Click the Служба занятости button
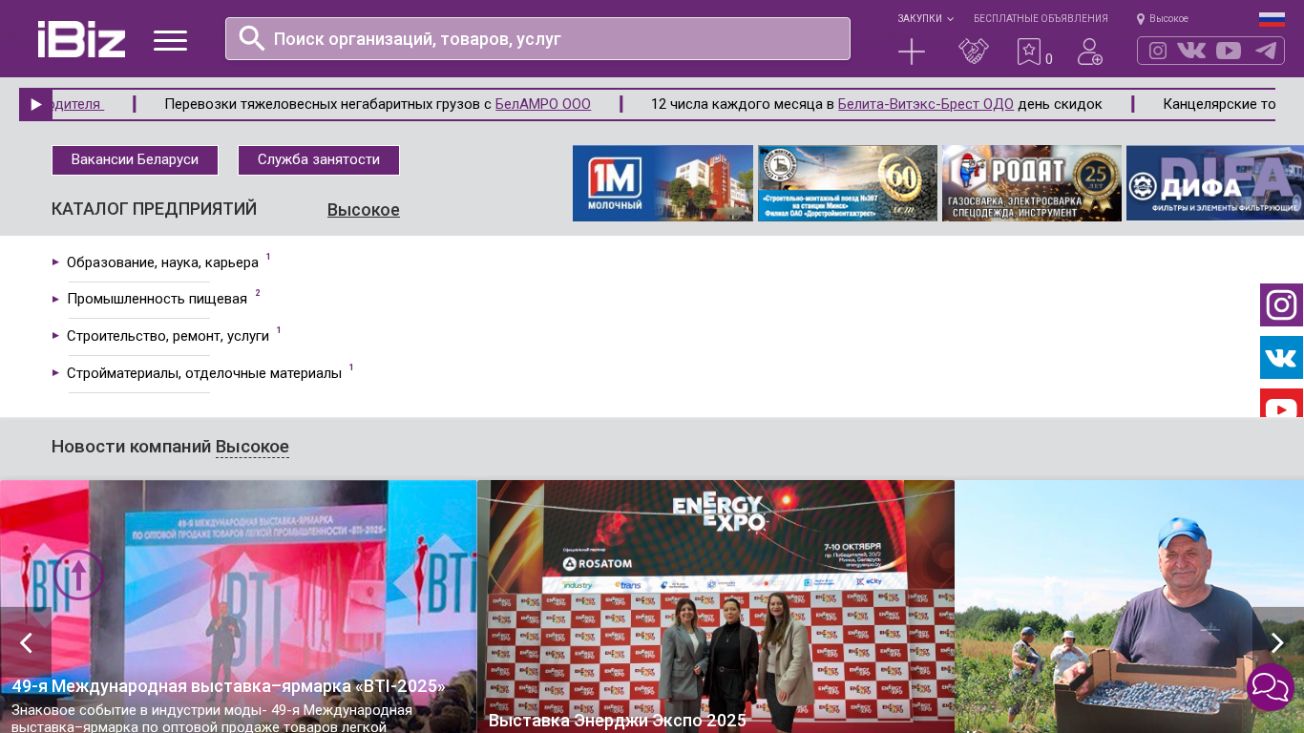 (x=318, y=160)
